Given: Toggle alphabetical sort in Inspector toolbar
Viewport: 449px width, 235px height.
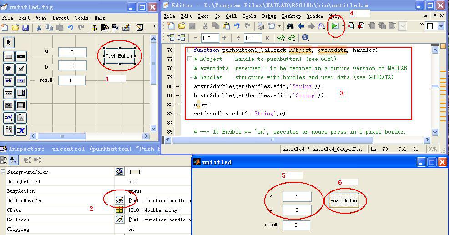Looking at the screenshot, I should click(14, 160).
